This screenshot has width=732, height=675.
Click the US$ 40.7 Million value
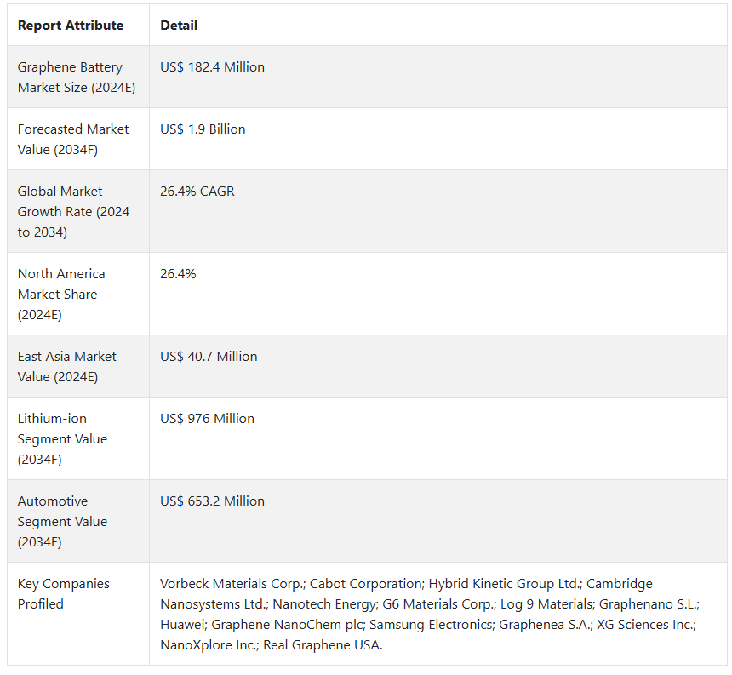click(x=209, y=357)
